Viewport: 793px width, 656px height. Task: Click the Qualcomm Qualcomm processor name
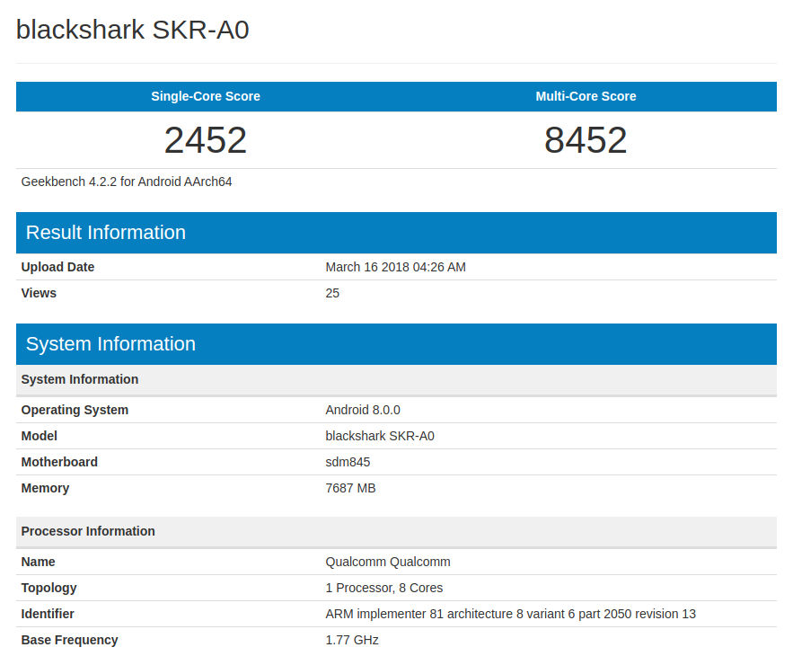click(x=388, y=562)
